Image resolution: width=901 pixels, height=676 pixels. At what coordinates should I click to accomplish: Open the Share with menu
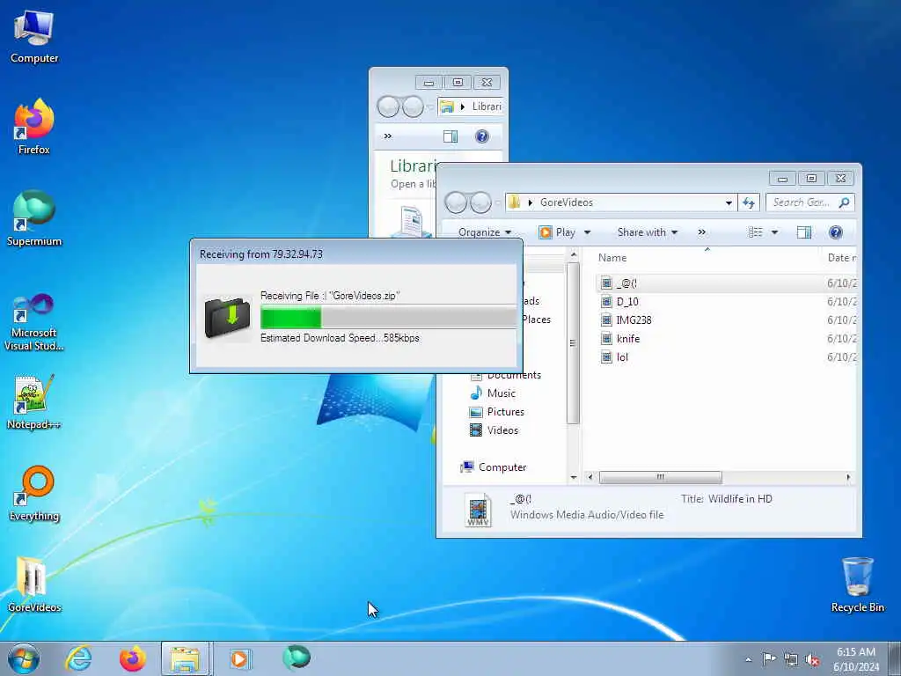click(x=648, y=232)
